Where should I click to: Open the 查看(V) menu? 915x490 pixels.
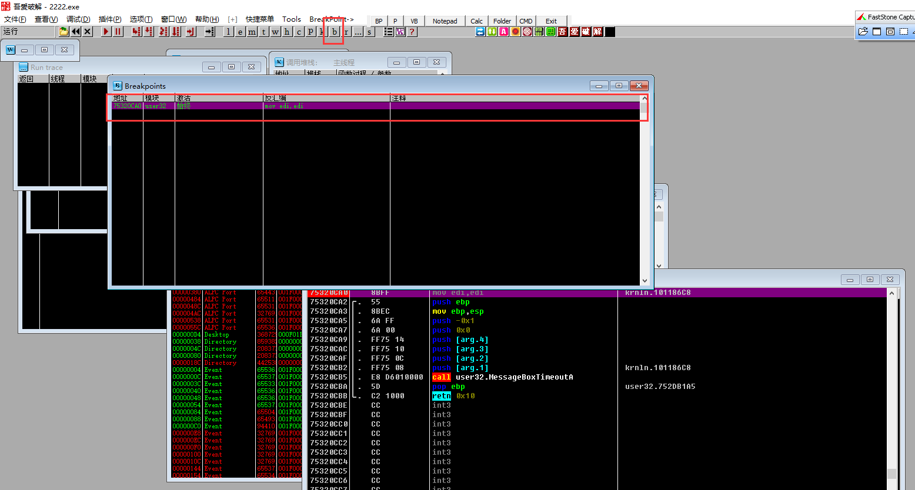tap(46, 19)
